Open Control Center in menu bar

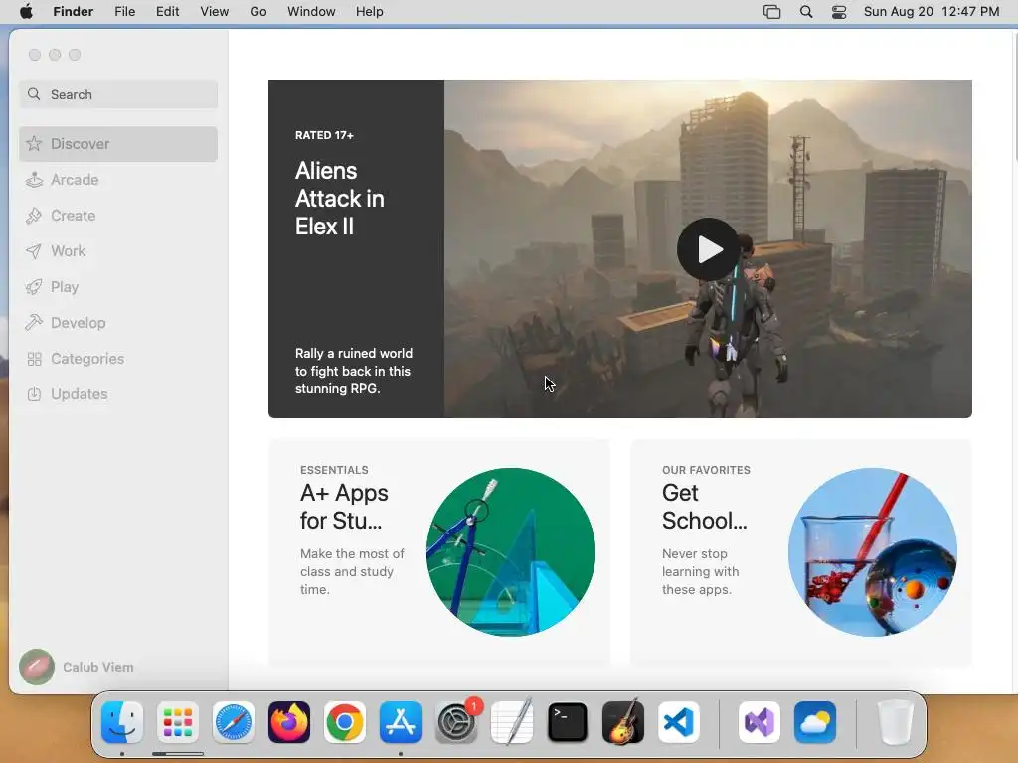pos(839,12)
